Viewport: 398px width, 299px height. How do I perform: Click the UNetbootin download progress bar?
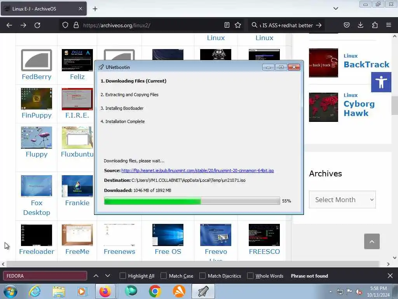[x=192, y=201]
